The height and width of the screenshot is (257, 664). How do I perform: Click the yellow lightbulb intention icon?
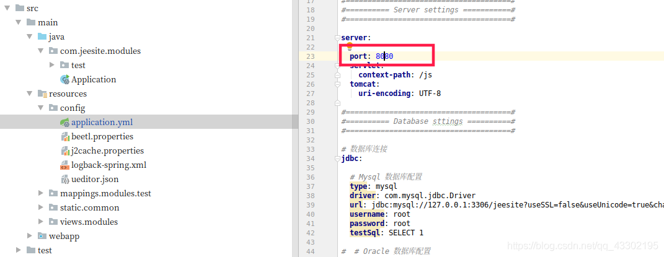[350, 45]
